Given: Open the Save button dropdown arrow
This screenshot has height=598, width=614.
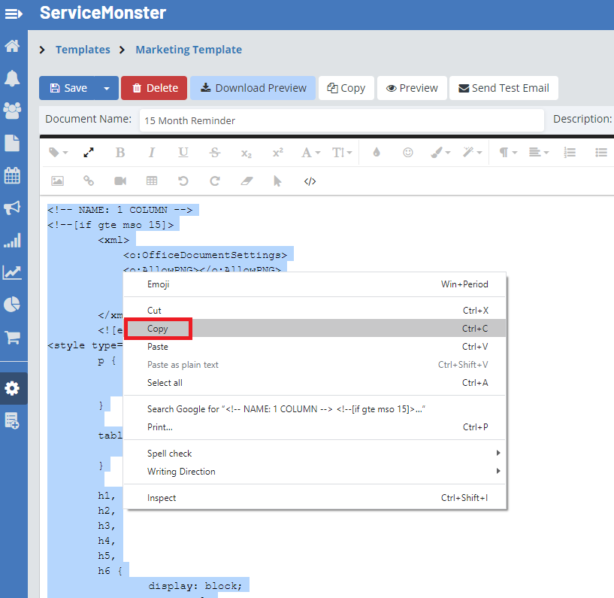Looking at the screenshot, I should [107, 88].
